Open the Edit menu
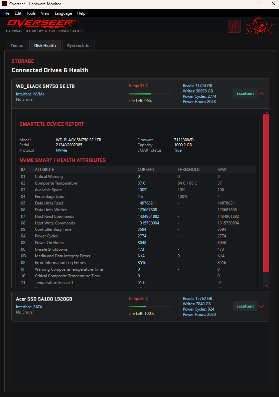This screenshot has height=397, width=279. tap(18, 13)
